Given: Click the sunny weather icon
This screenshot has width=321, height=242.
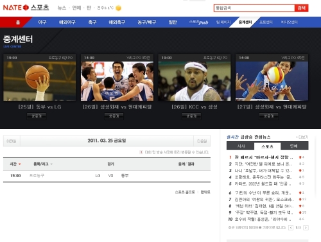Looking at the screenshot, I should click(118, 8).
